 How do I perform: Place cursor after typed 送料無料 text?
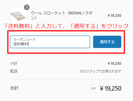point(28,44)
